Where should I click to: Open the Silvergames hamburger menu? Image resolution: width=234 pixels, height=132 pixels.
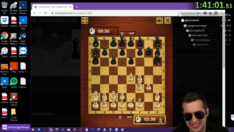[34, 20]
